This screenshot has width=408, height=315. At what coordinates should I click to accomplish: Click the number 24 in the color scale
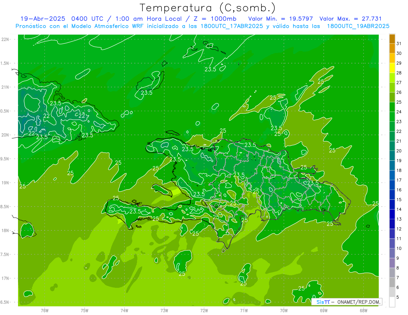(399, 112)
